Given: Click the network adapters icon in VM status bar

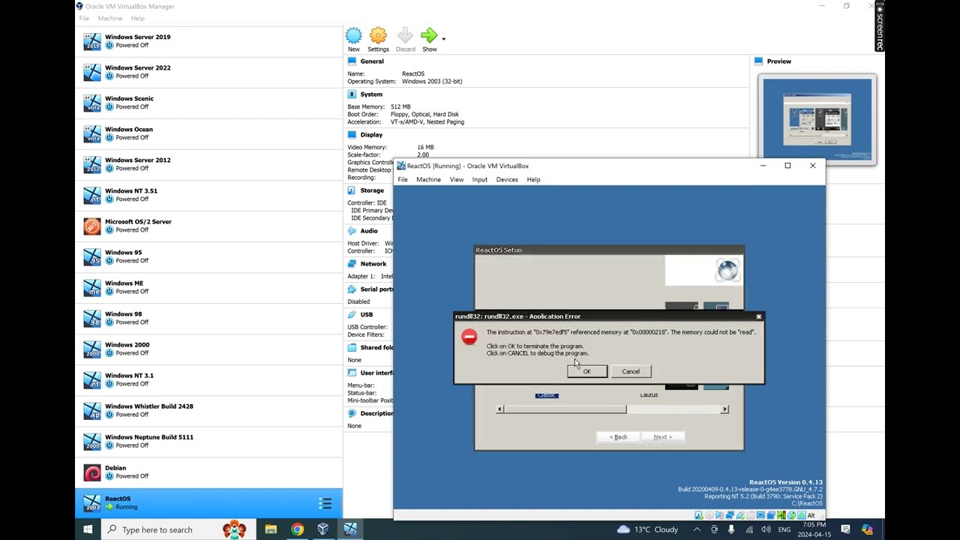Looking at the screenshot, I should (x=730, y=515).
